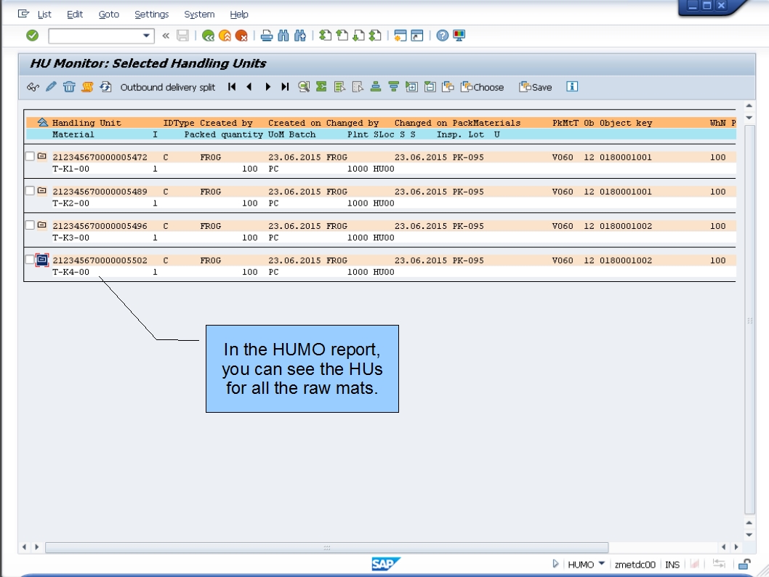Open the Settings menu
The width and height of the screenshot is (769, 577).
(151, 15)
